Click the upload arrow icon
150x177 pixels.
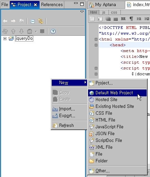click(x=13, y=31)
